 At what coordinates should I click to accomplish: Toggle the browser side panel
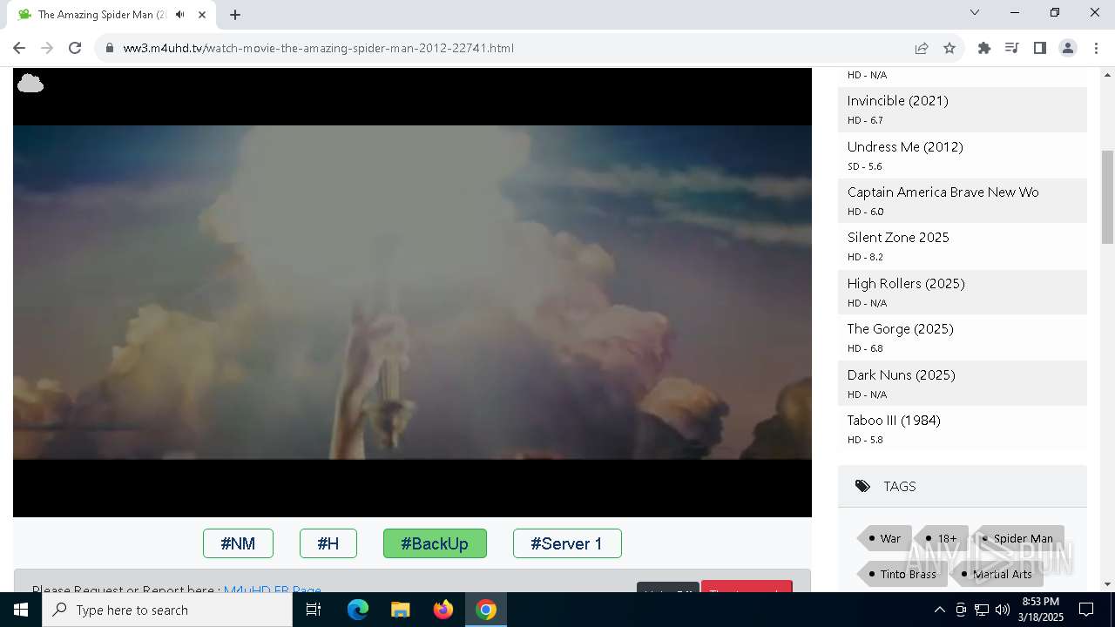1039,48
